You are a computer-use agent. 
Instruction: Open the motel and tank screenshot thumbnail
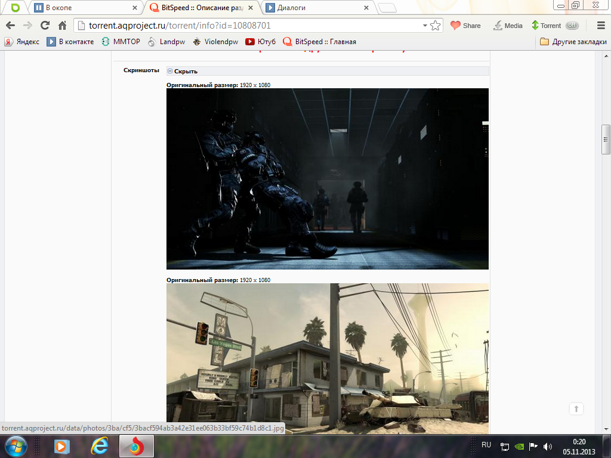click(328, 358)
